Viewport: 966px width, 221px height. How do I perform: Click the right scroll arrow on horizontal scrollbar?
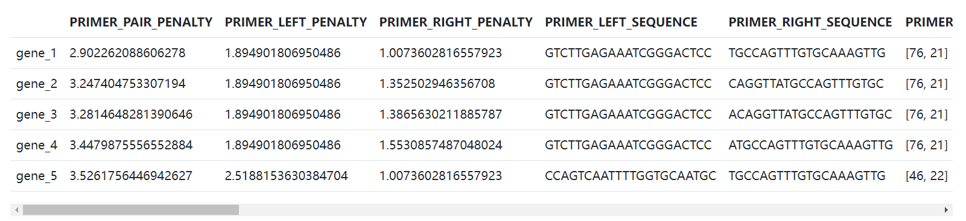coord(946,210)
